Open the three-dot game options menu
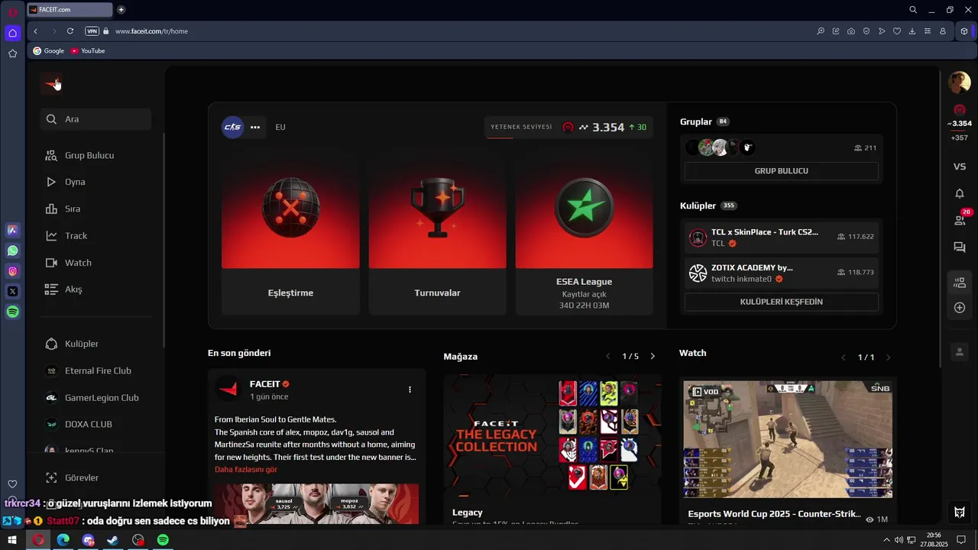 pos(255,128)
